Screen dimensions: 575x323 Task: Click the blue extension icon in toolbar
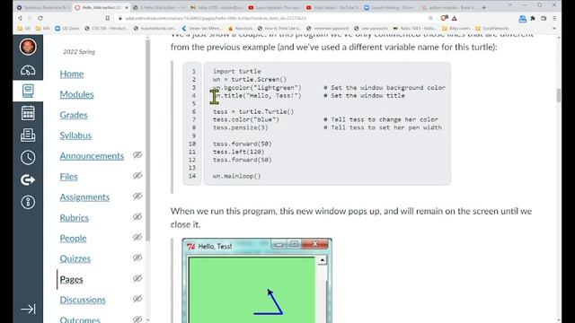pos(523,19)
